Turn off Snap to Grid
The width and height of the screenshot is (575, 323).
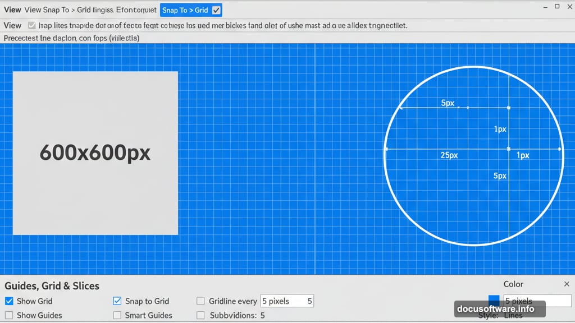pyautogui.click(x=117, y=301)
